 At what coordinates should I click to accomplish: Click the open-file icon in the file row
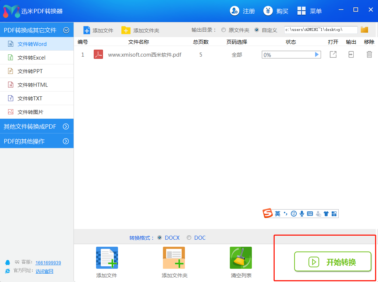333,55
